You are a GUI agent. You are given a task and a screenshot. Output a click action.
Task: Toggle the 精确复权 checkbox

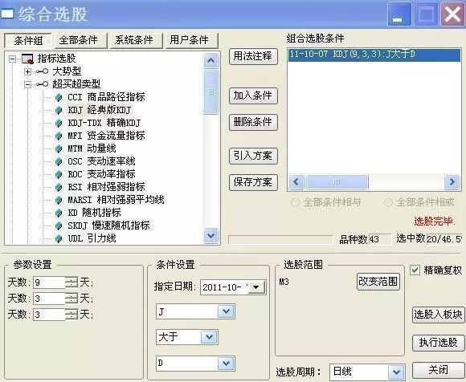415,270
